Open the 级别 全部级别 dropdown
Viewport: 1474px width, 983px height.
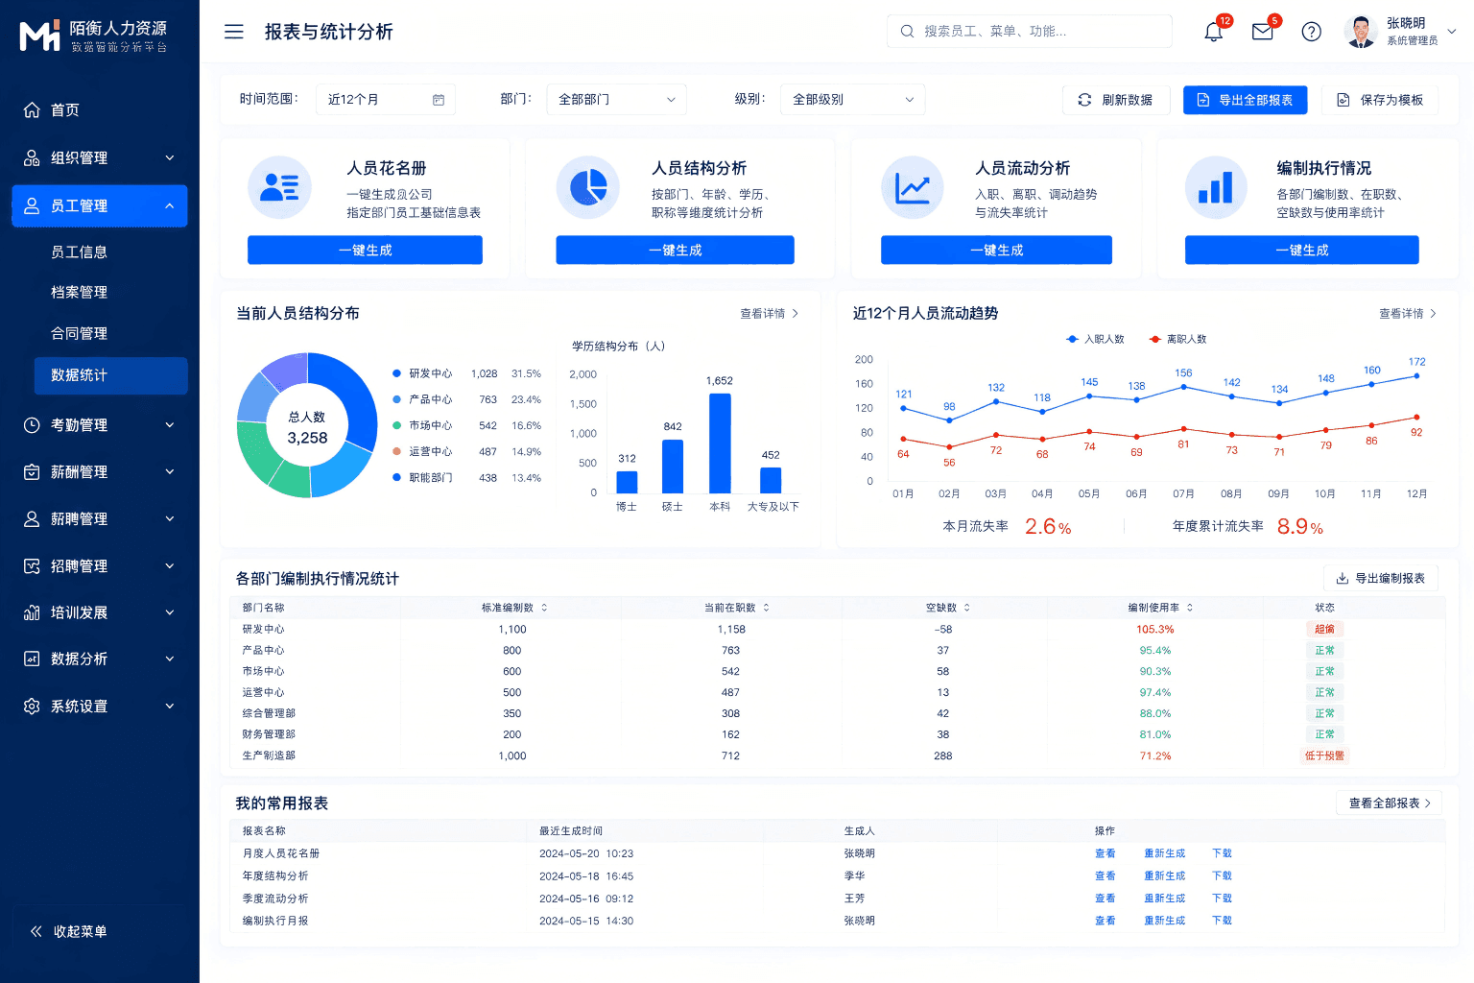(853, 100)
